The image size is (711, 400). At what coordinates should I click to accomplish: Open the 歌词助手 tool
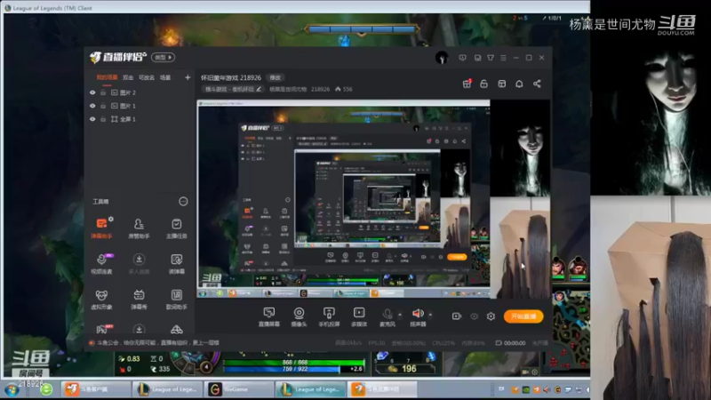[176, 299]
